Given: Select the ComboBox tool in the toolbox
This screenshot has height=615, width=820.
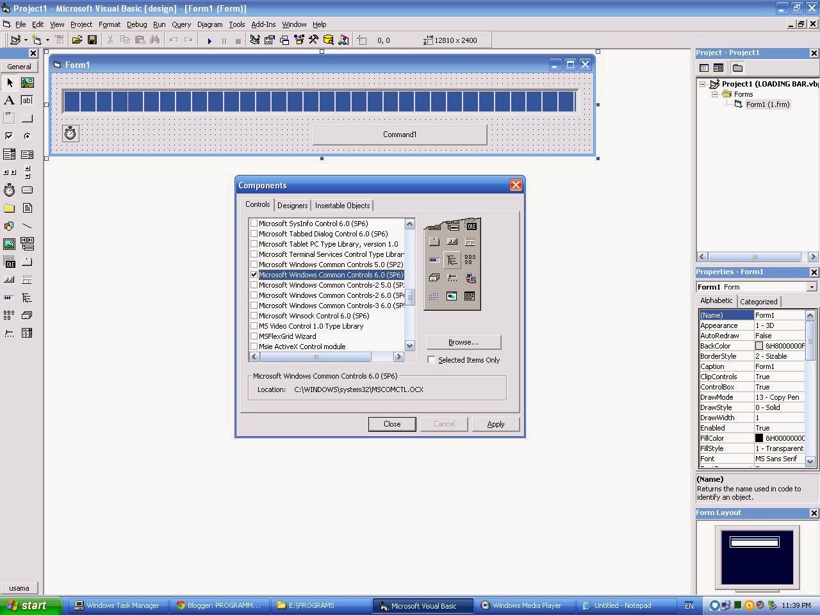Looking at the screenshot, I should pyautogui.click(x=9, y=154).
